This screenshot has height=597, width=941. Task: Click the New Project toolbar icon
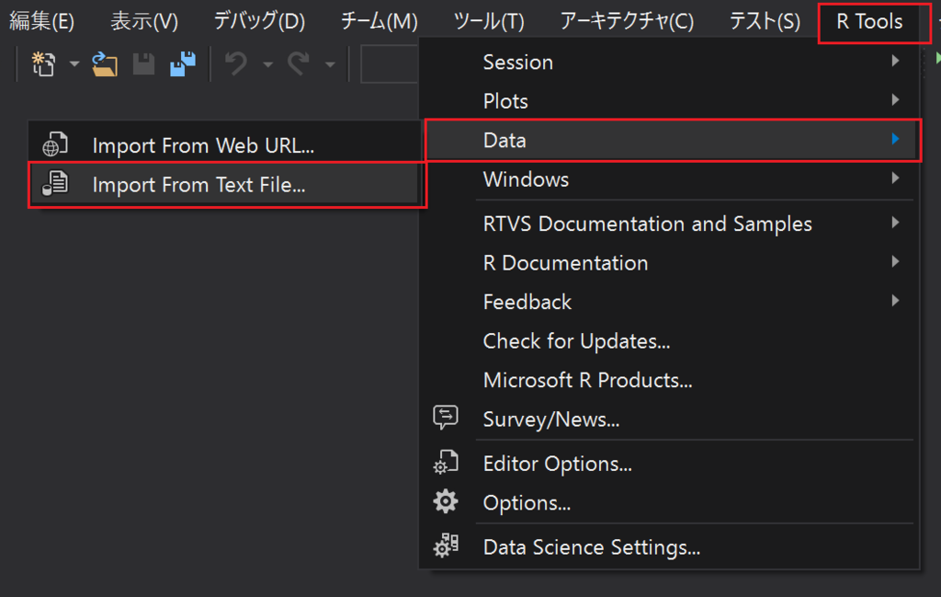[x=43, y=64]
